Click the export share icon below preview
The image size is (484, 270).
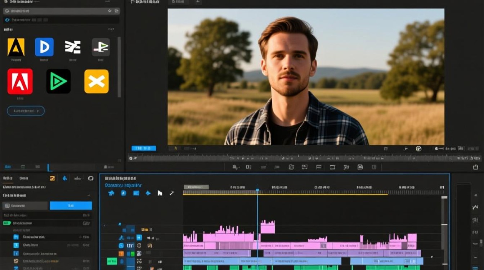pos(476,167)
